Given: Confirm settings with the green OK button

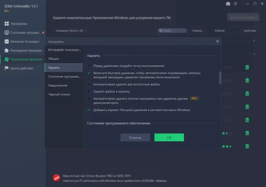Looking at the screenshot, I should click(x=169, y=137).
